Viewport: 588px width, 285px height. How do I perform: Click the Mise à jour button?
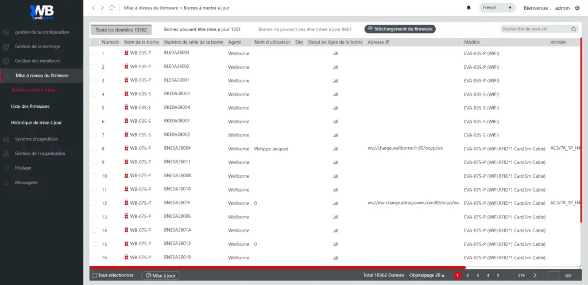pos(161,276)
